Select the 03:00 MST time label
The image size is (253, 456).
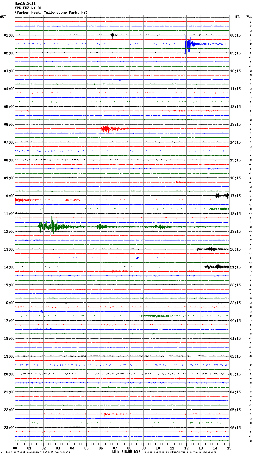9,71
